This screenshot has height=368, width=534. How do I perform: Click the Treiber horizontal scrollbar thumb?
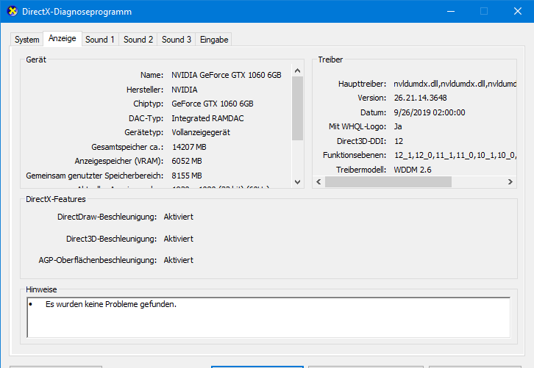pos(388,181)
